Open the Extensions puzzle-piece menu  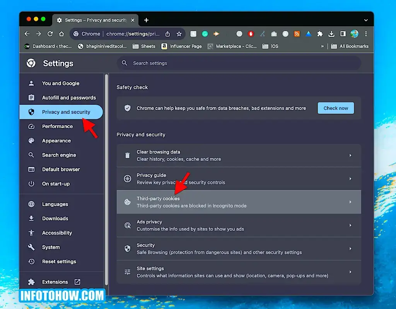tap(320, 34)
